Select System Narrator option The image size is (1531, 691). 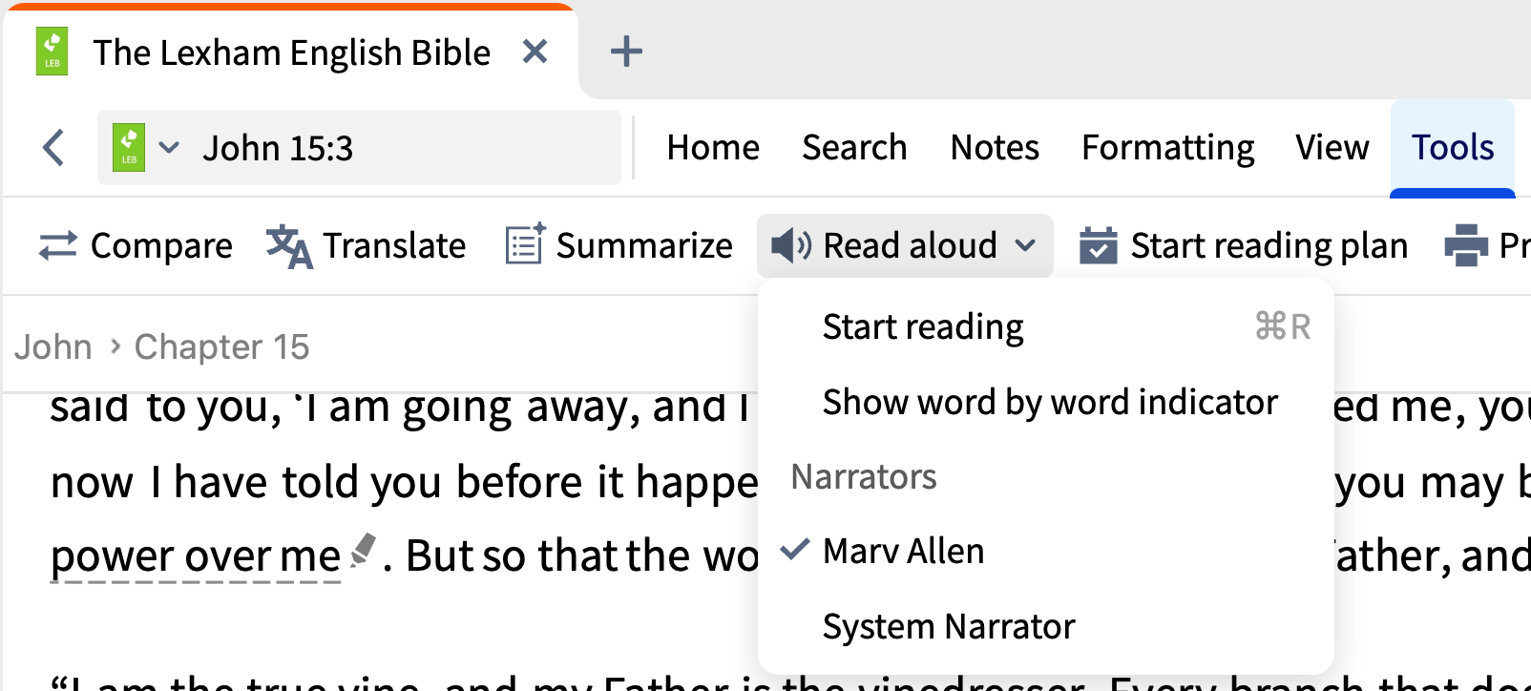tap(1046, 627)
